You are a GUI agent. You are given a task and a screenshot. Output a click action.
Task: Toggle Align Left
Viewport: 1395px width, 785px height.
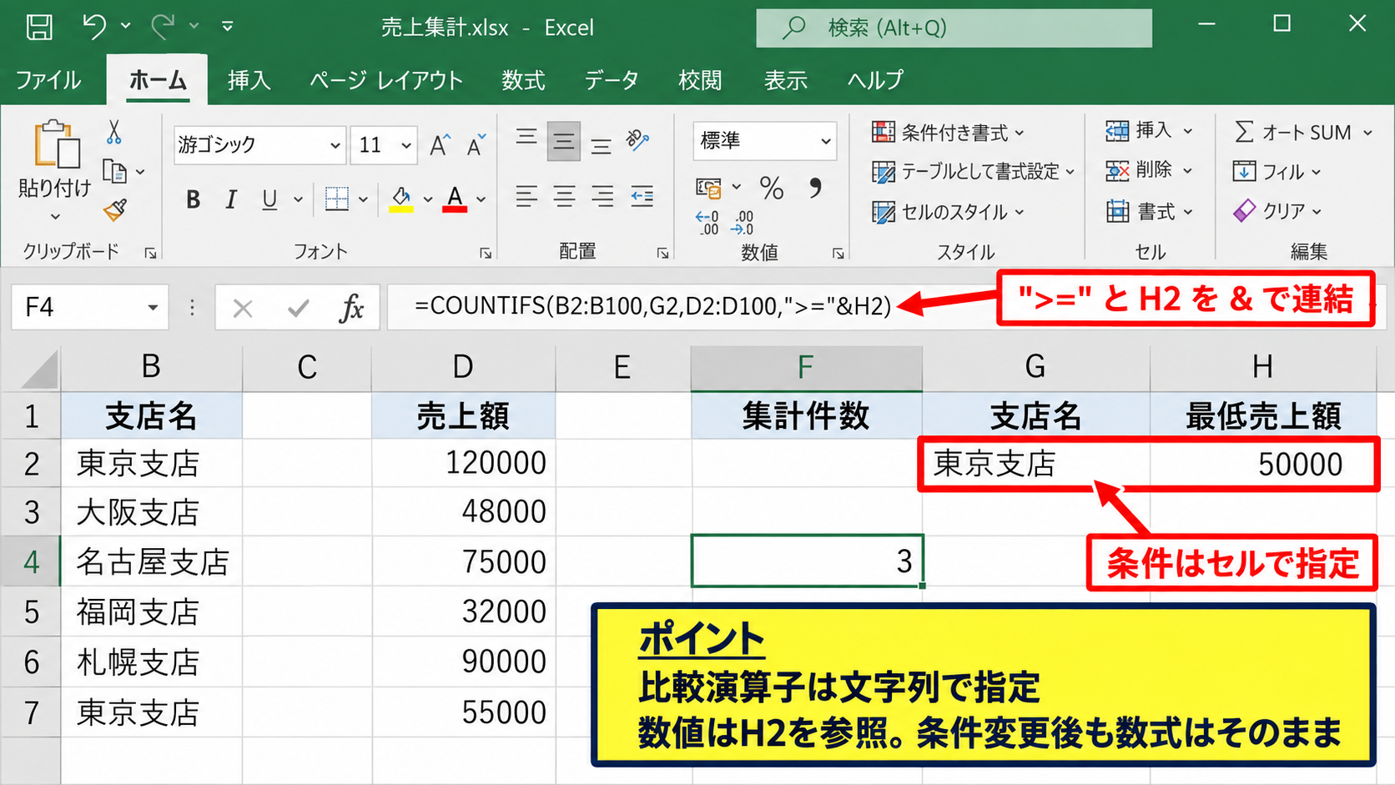pyautogui.click(x=526, y=197)
